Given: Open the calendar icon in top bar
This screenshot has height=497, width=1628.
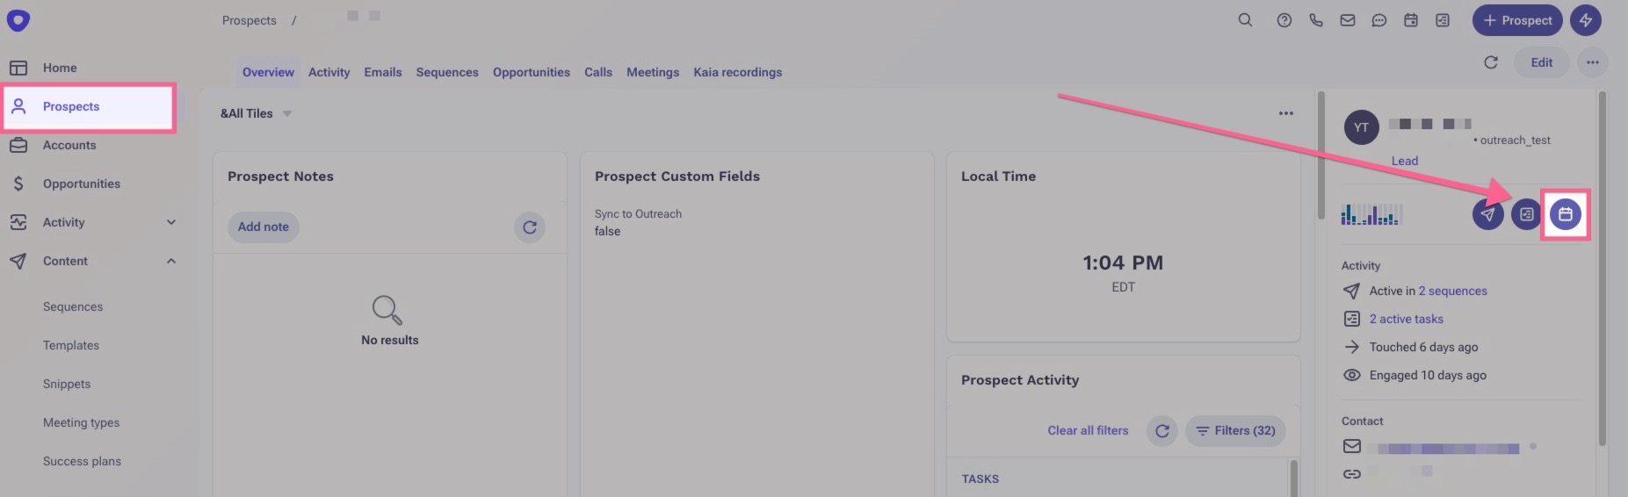Looking at the screenshot, I should [1411, 20].
